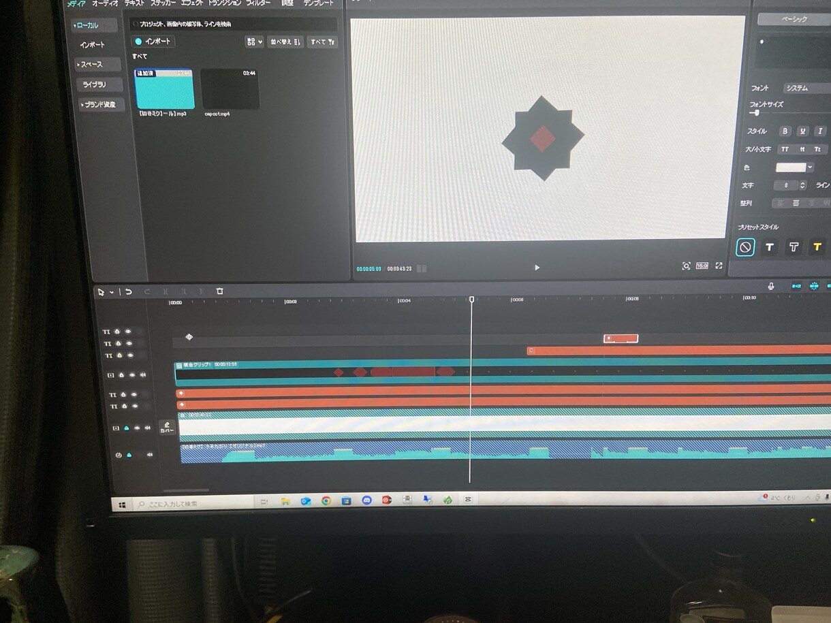831x623 pixels.
Task: Switch to the オーディオ tab
Action: [105, 3]
